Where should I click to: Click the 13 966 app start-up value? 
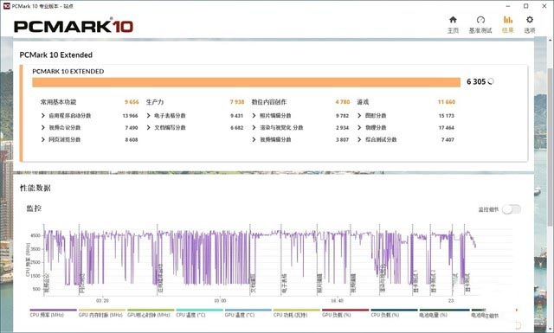[130, 116]
